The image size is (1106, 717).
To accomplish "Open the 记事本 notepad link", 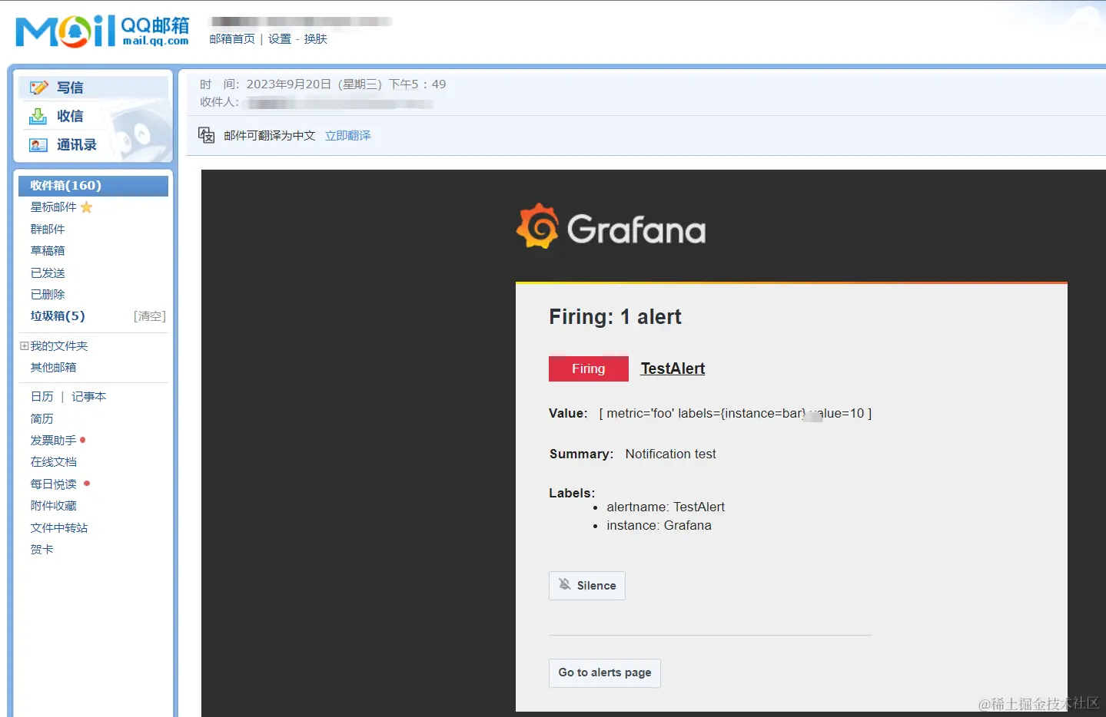I will click(88, 396).
